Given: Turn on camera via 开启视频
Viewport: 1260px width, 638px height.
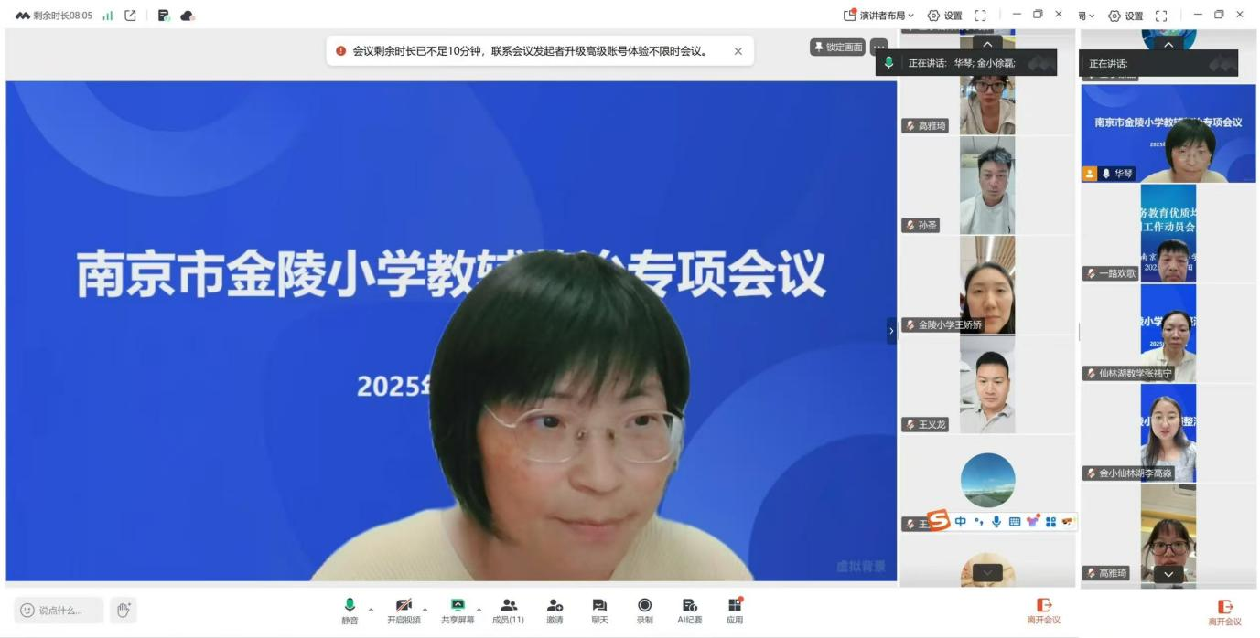Looking at the screenshot, I should coord(404,610).
